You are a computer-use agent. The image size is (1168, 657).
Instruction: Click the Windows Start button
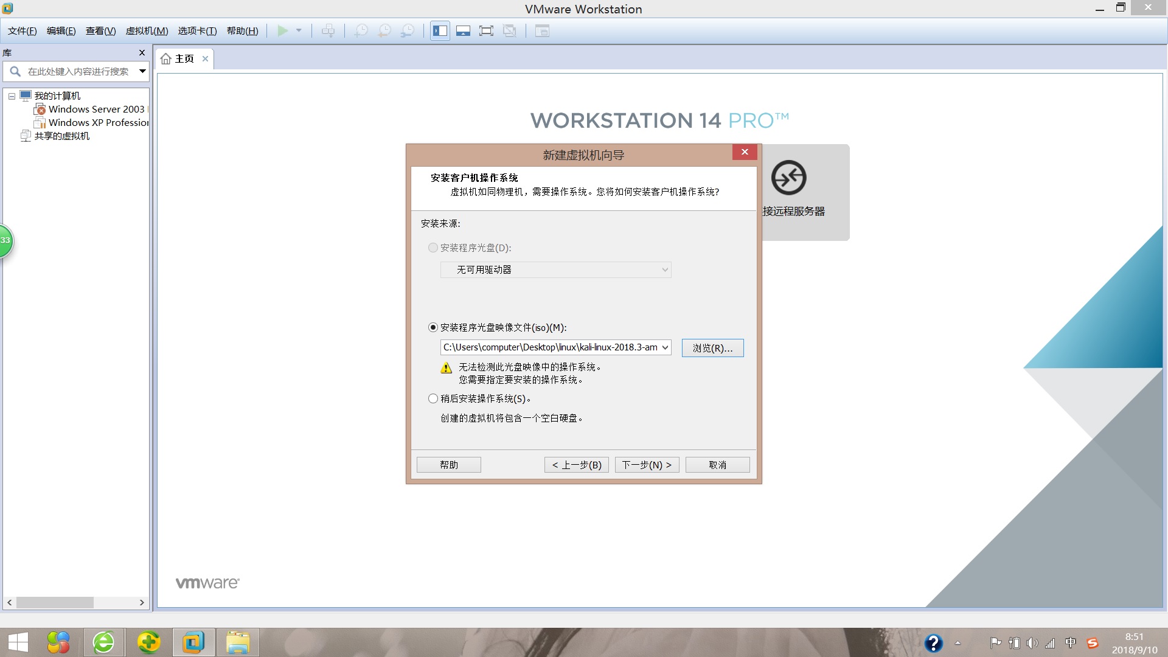coord(18,642)
